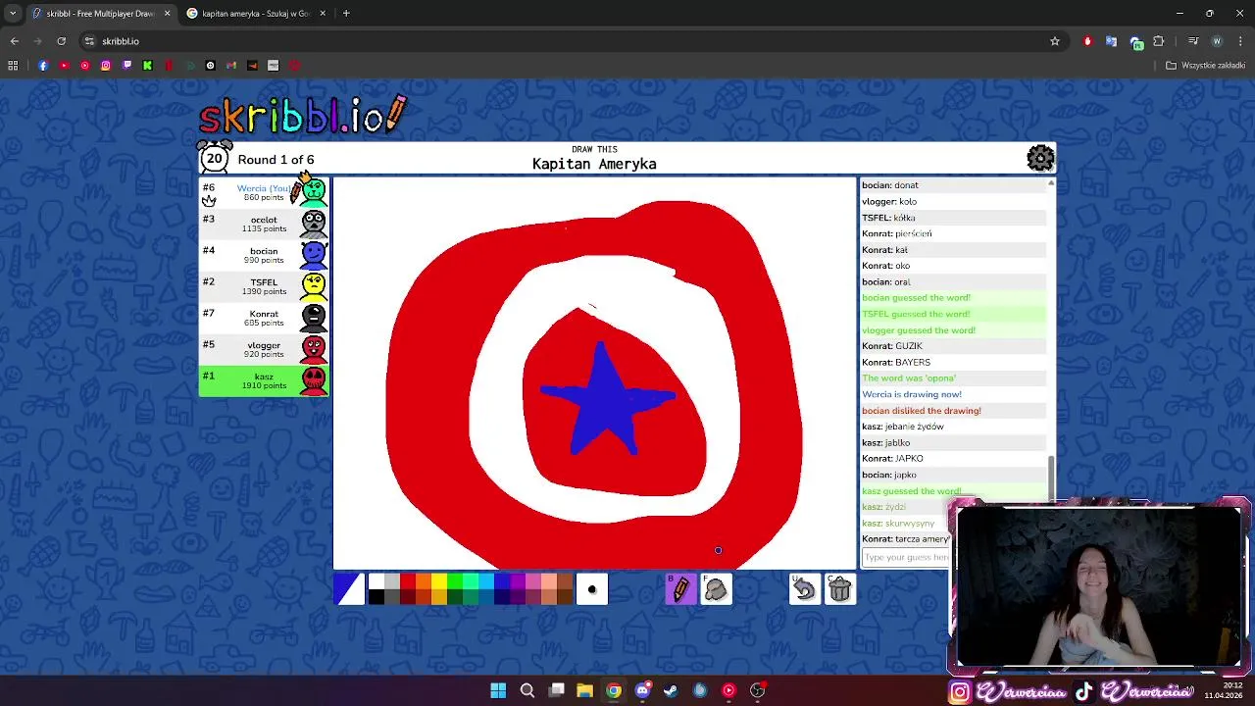Open the Google Translate extension
The width and height of the screenshot is (1255, 706).
(1111, 41)
